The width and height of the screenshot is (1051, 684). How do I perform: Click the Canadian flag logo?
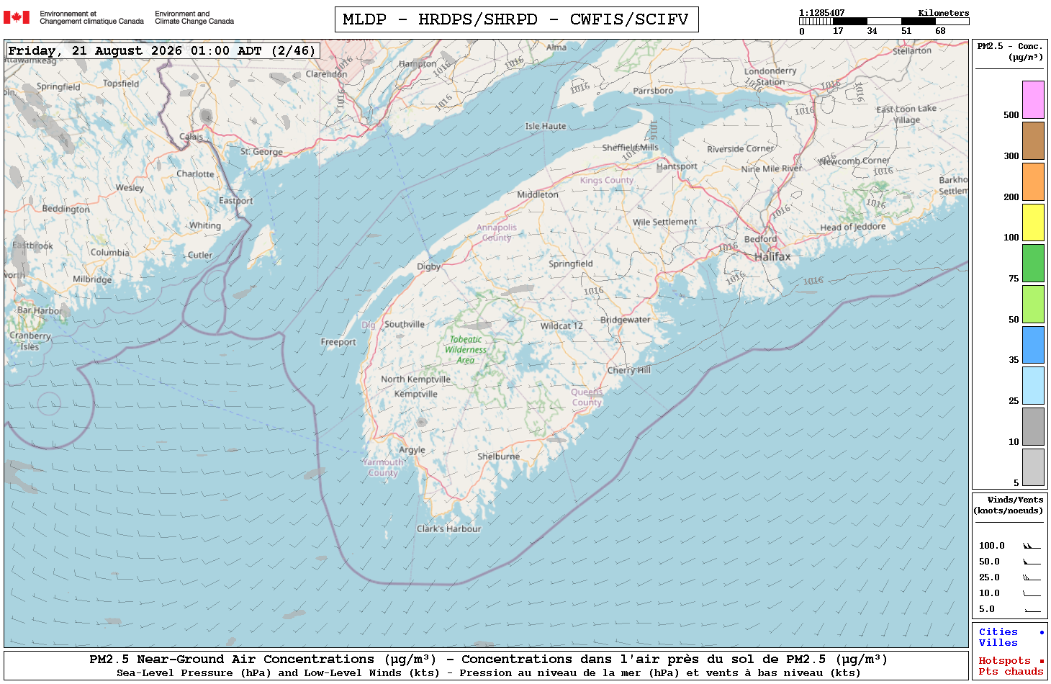(x=17, y=17)
